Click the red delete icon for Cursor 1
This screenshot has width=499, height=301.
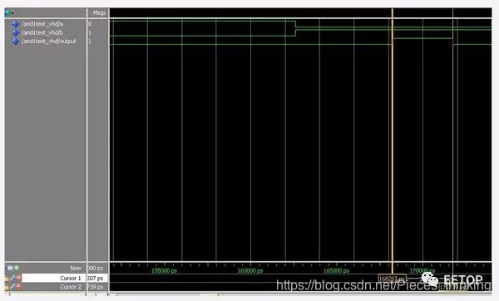[x=19, y=278]
